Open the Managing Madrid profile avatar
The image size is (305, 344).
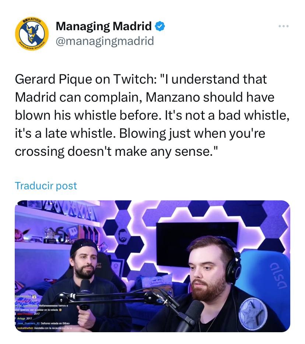coord(32,34)
